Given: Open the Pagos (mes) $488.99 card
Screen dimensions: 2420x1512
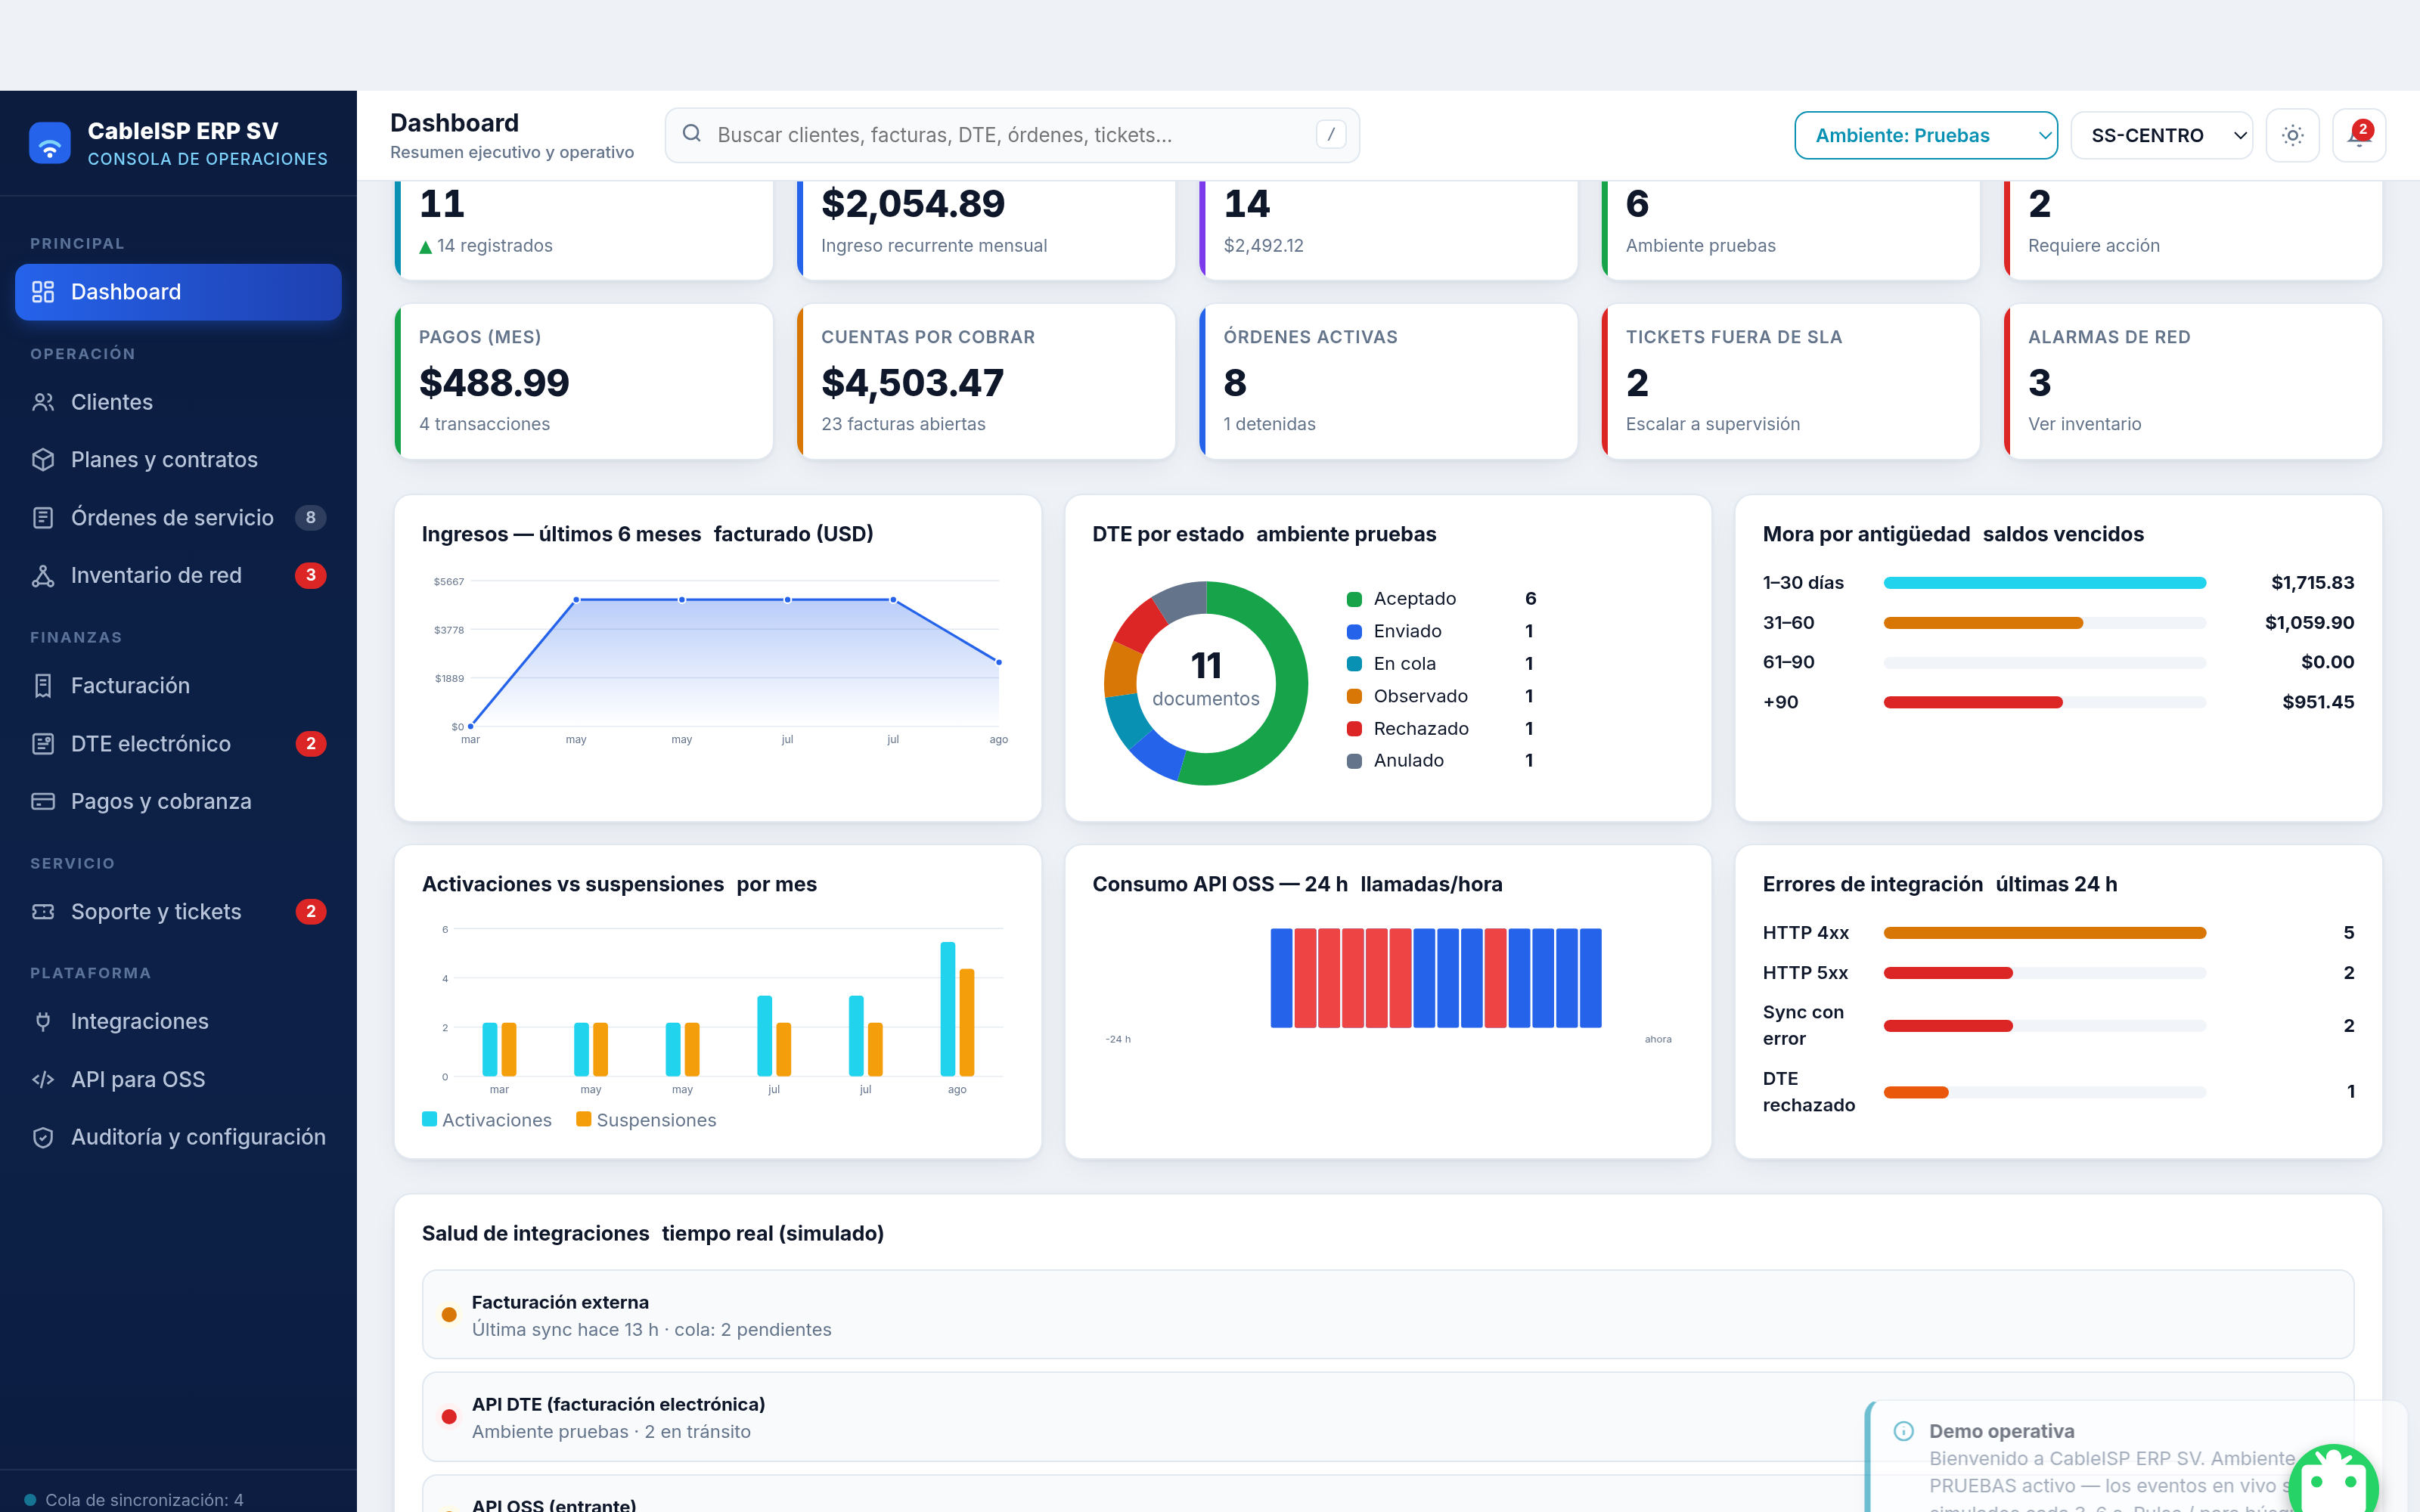Looking at the screenshot, I should [584, 382].
